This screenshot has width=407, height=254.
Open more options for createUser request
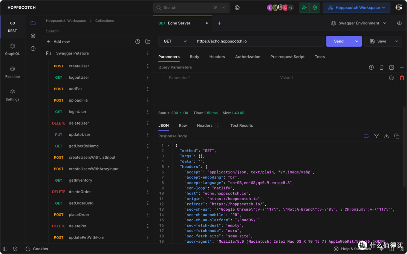point(148,66)
